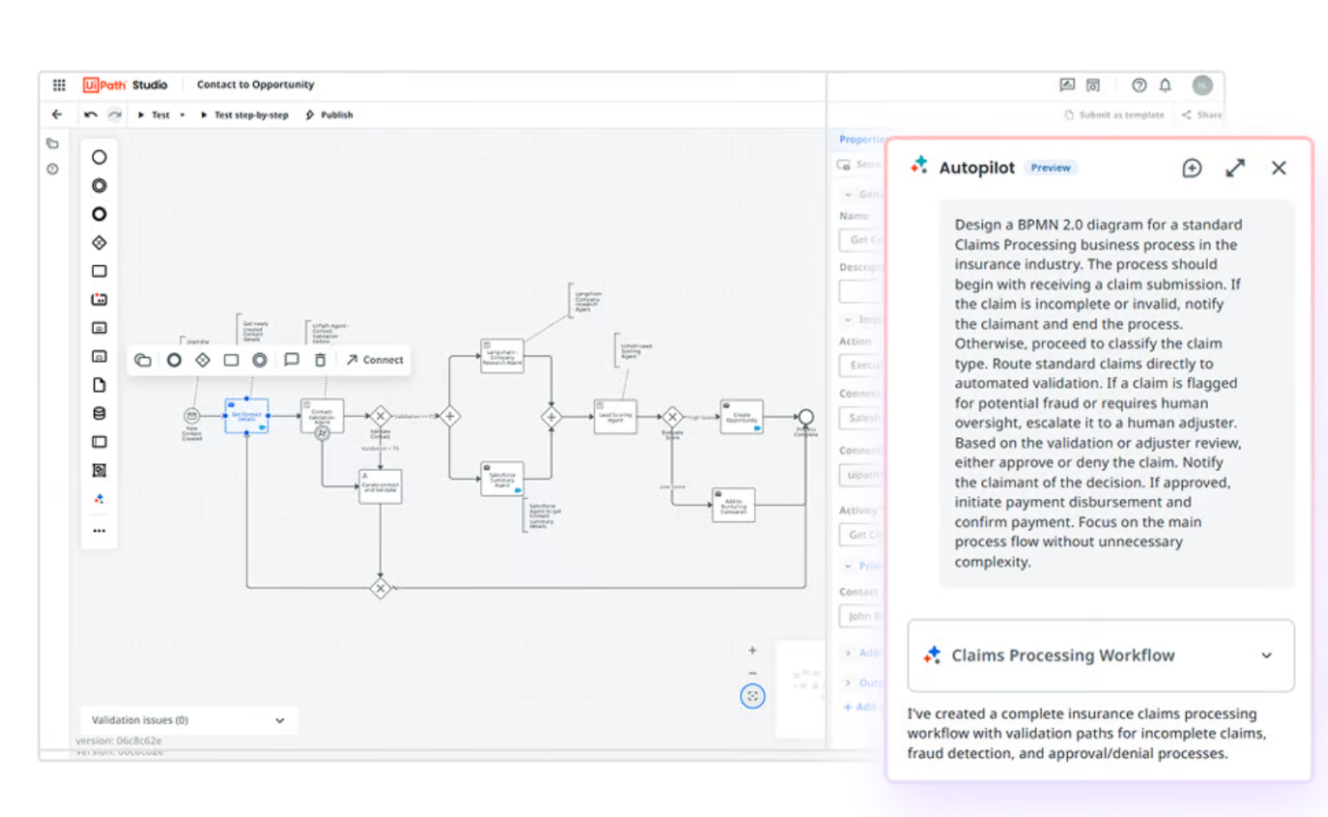This screenshot has height=817, width=1328.
Task: Open the Test dropdown arrow
Action: point(183,115)
